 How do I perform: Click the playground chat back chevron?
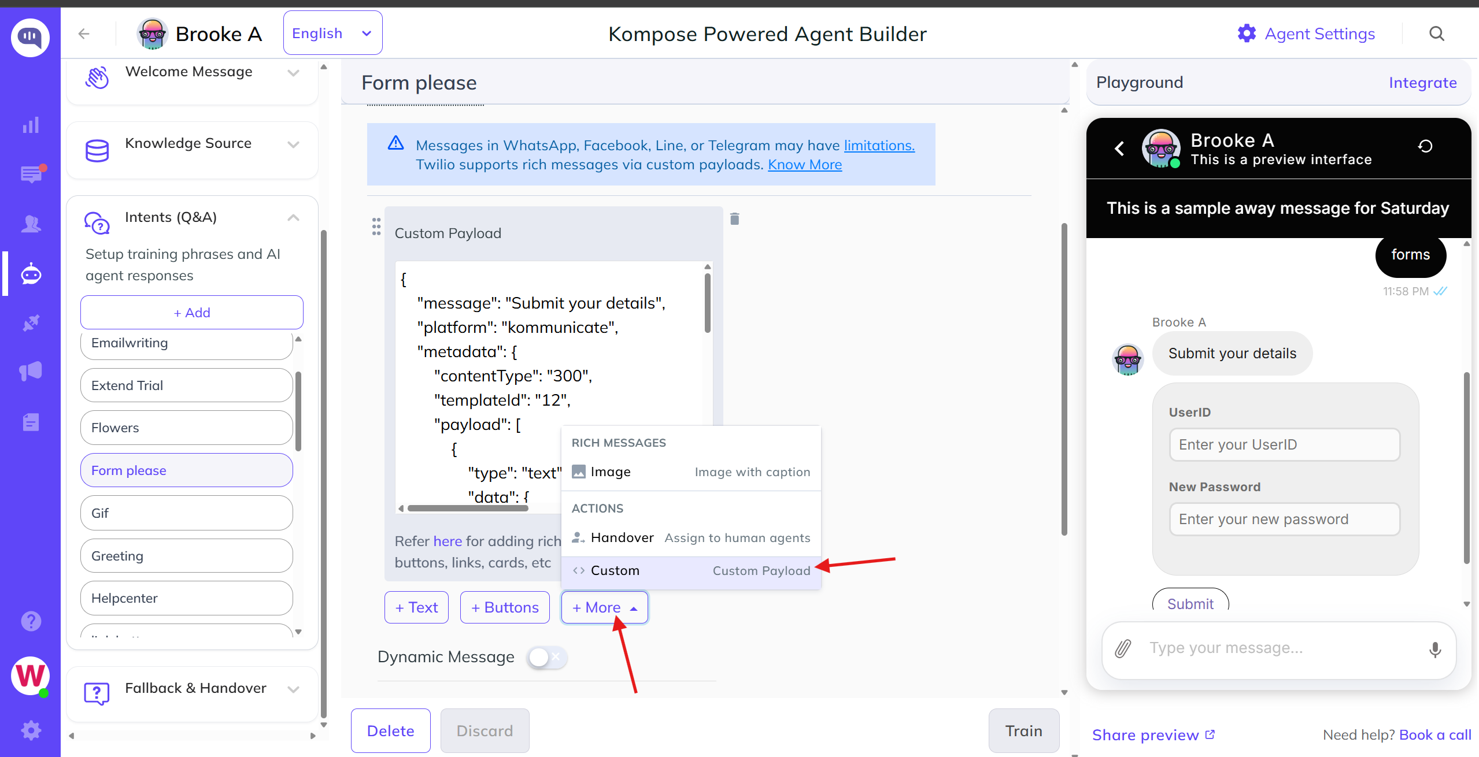1119,149
